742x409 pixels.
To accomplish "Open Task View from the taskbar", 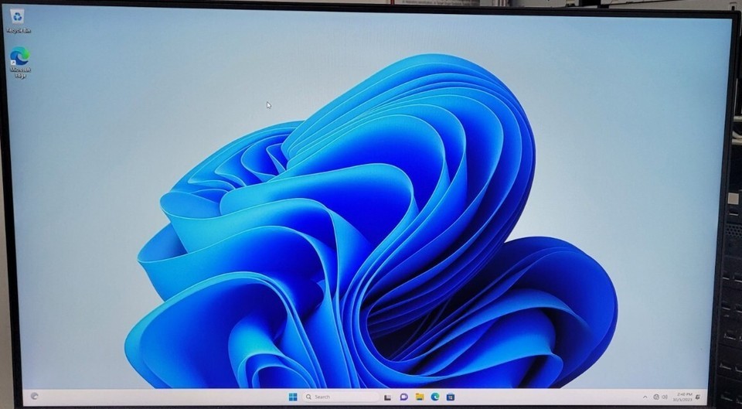I will point(387,397).
